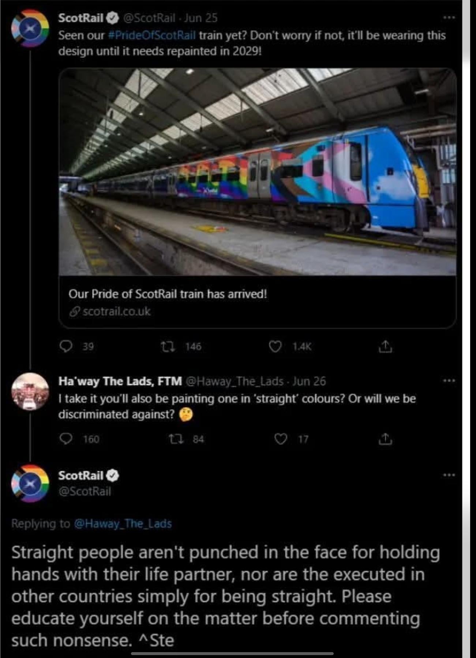Retweet the ScotRail Pride train tweet
This screenshot has height=658, width=476.
168,346
